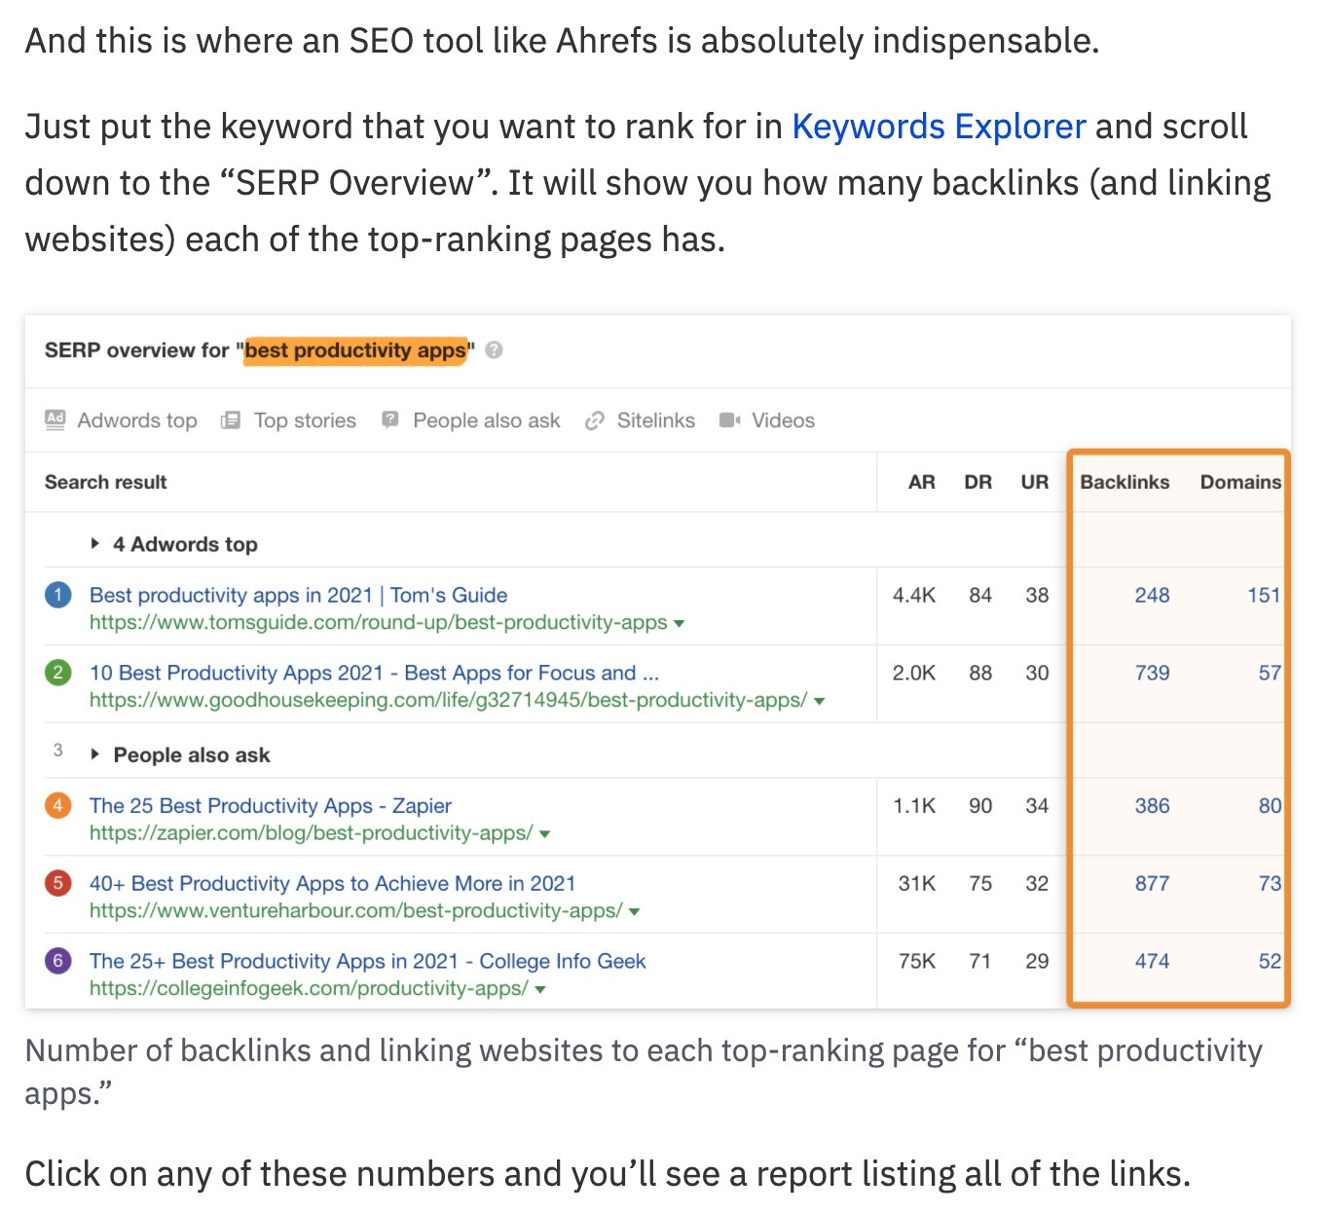This screenshot has height=1213, width=1328.
Task: Click the orange position badge numbered 4
Action: [x=57, y=805]
